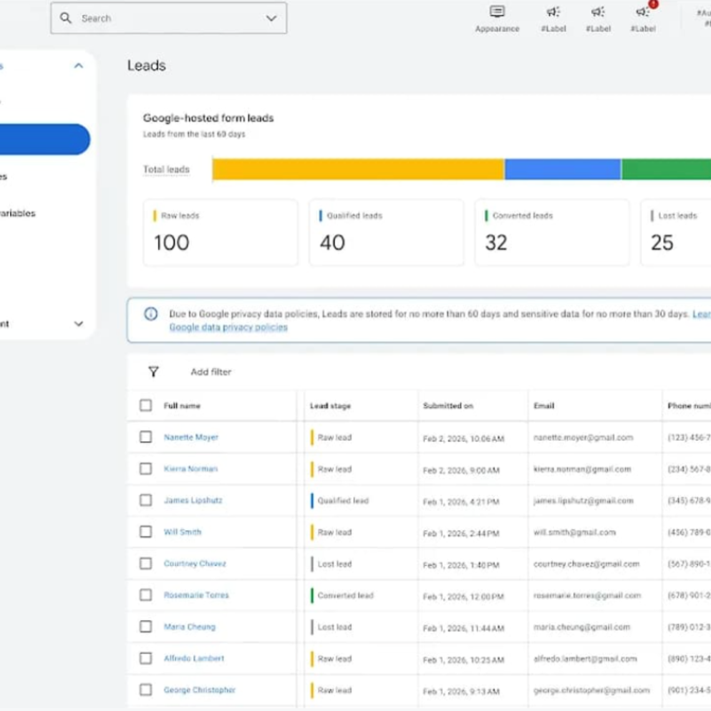Toggle the select-all checkbox in table header
The height and width of the screenshot is (711, 711).
tap(145, 405)
